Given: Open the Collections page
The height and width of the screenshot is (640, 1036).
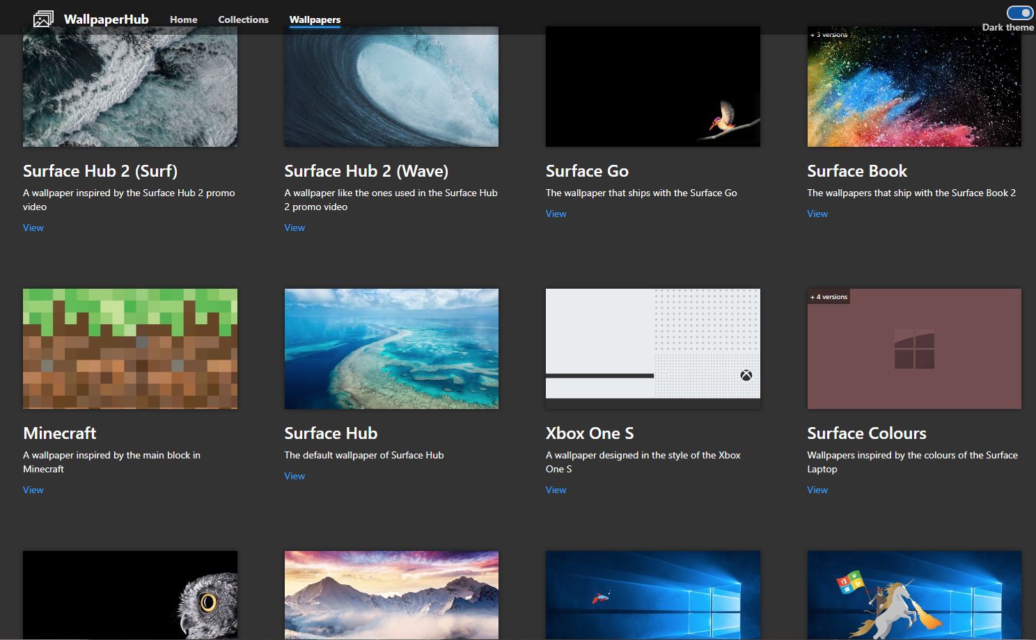Looking at the screenshot, I should pos(243,19).
